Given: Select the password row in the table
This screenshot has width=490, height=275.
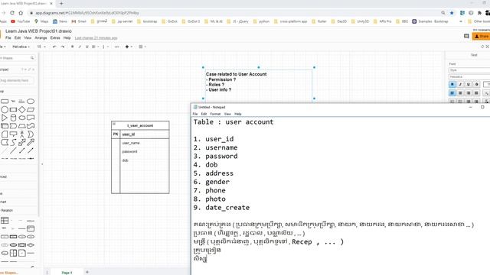Looking at the screenshot, I should 140,151.
